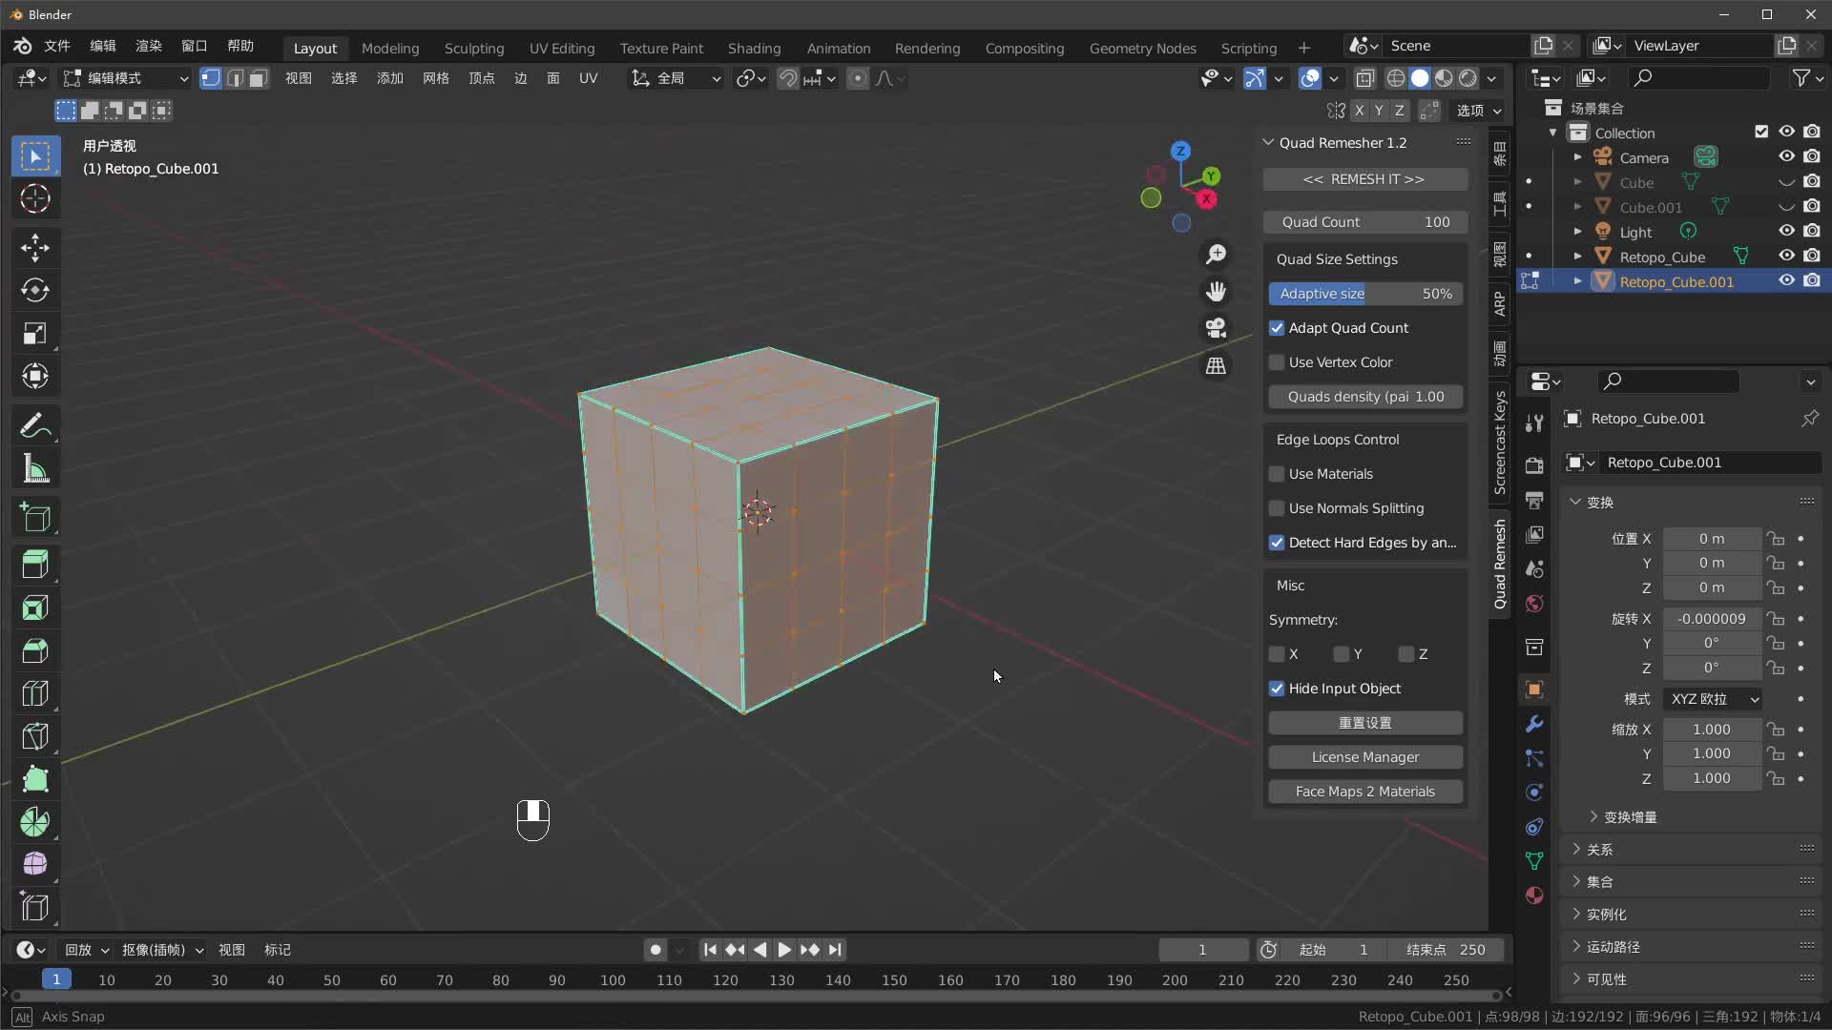The image size is (1832, 1030).
Task: Switch to UV Editing workspace tab
Action: pos(561,48)
